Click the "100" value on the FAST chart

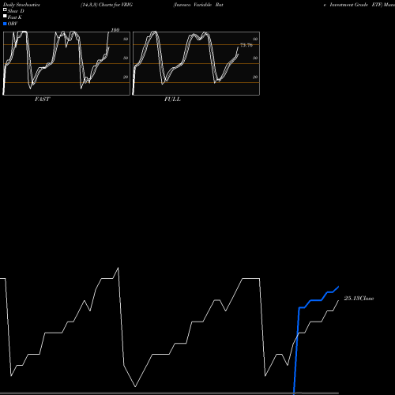tap(115, 30)
